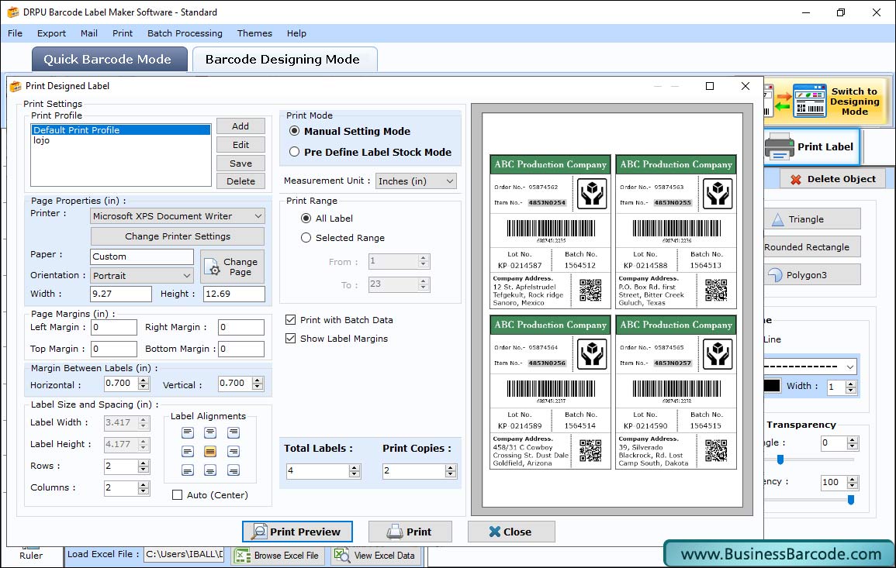Image resolution: width=896 pixels, height=568 pixels.
Task: Click the red X Delete Object icon
Action: tap(795, 179)
